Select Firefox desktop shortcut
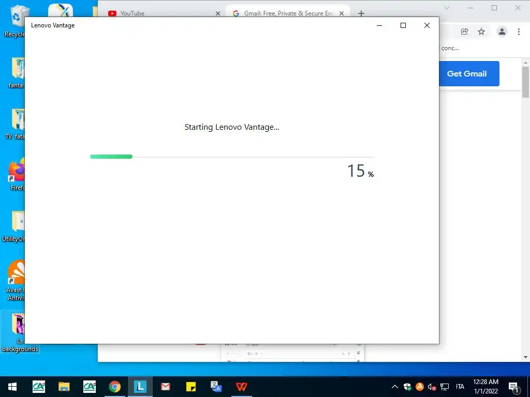The height and width of the screenshot is (397, 530). point(17,175)
